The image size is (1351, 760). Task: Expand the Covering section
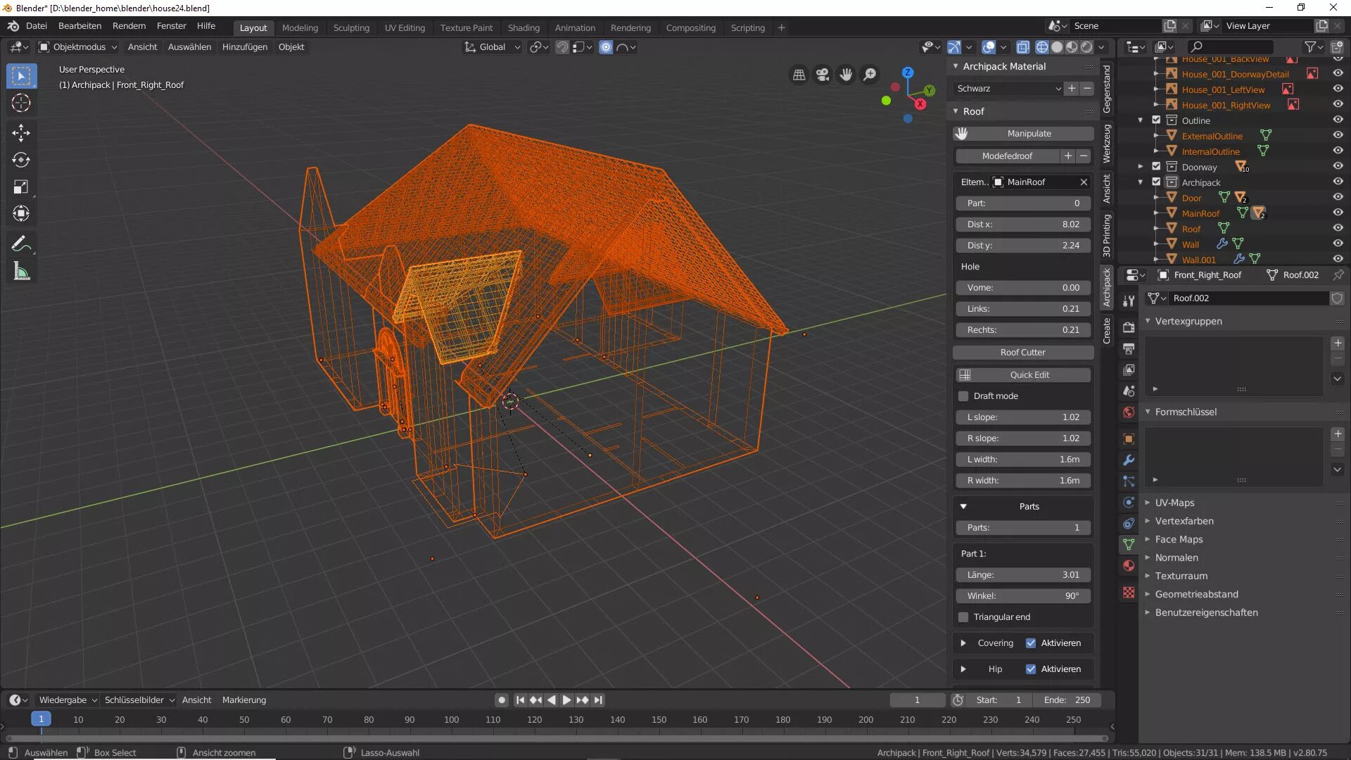[963, 643]
